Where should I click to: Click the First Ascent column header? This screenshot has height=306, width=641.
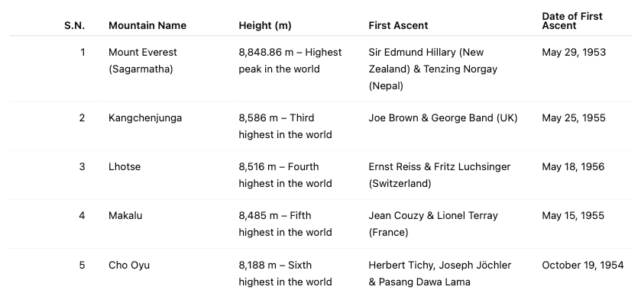click(398, 25)
